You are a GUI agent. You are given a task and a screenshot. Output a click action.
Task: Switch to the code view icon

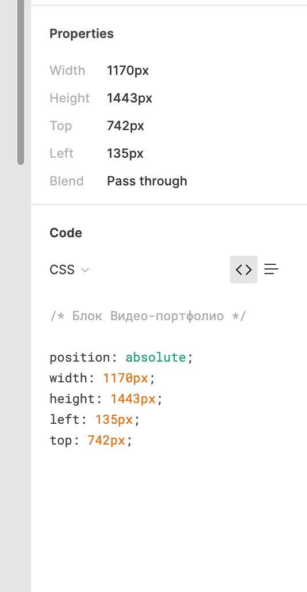click(244, 270)
